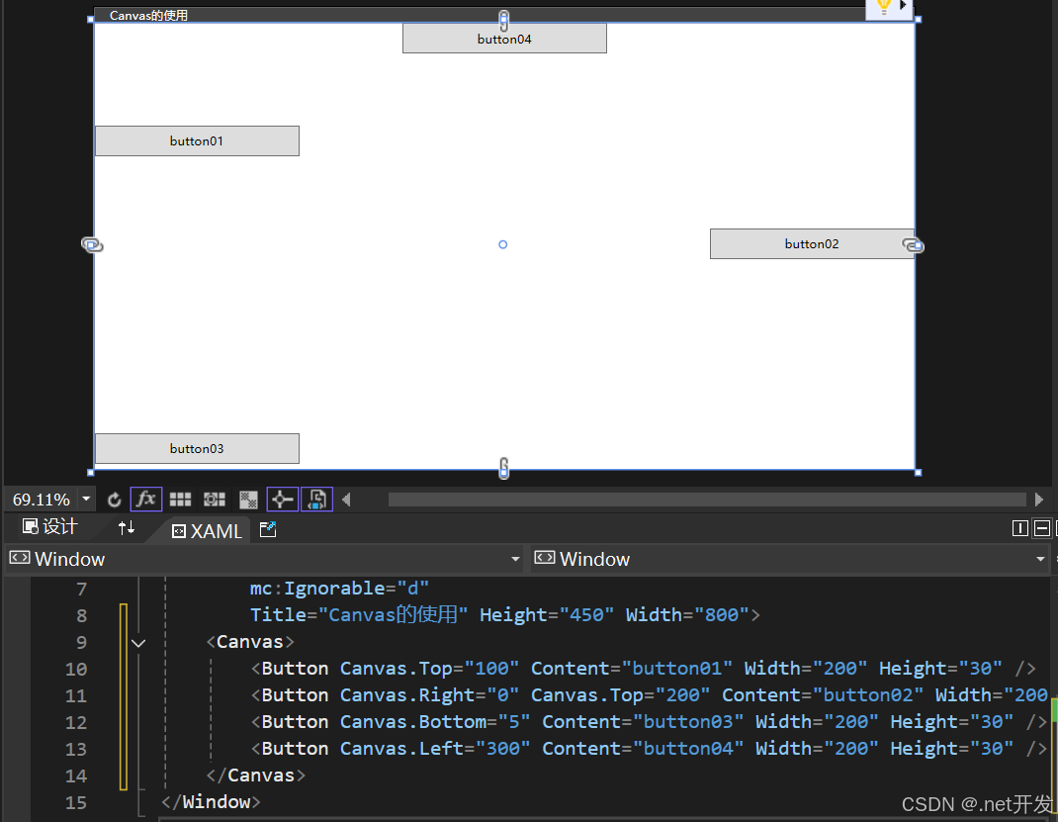
Task: Click Canvas.Bottom="5" on line 12
Action: 434,721
